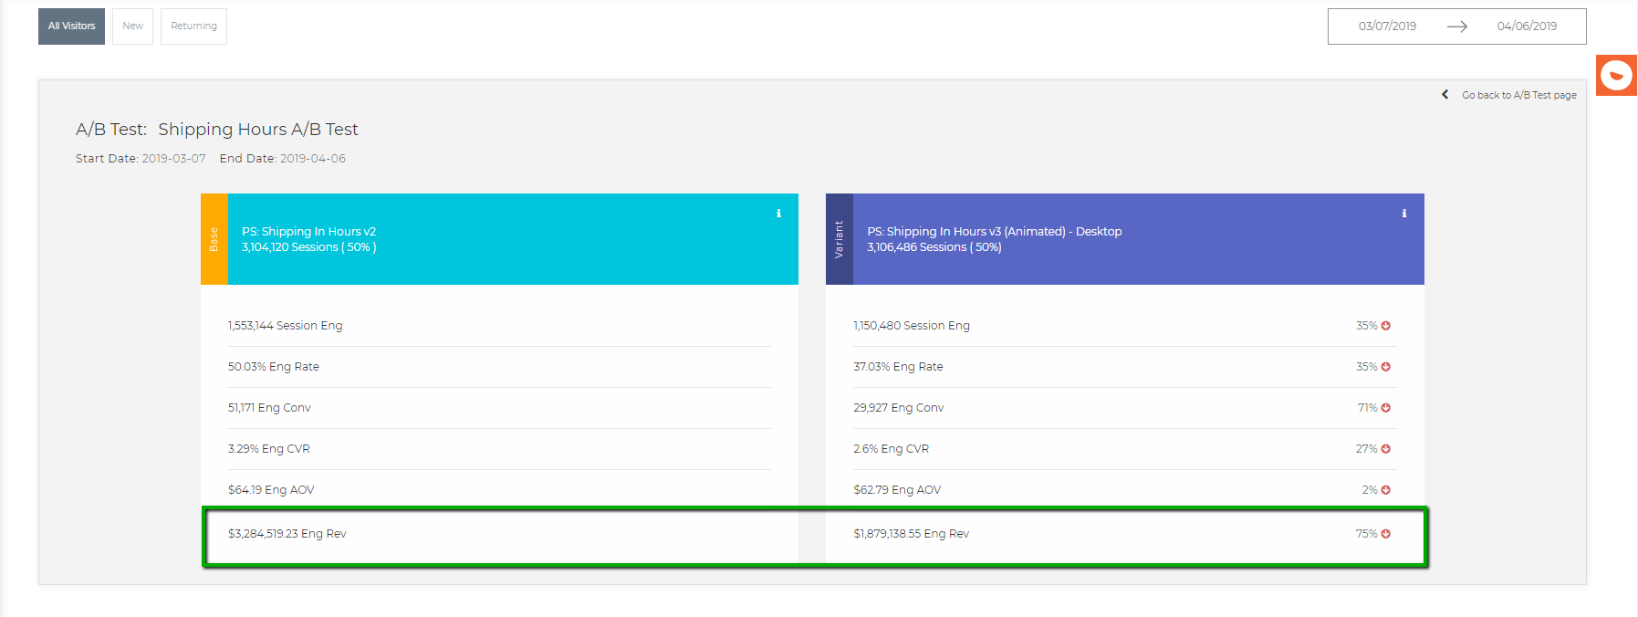This screenshot has height=617, width=1638.
Task: Click the info icon on Variant card
Action: pyautogui.click(x=1403, y=214)
